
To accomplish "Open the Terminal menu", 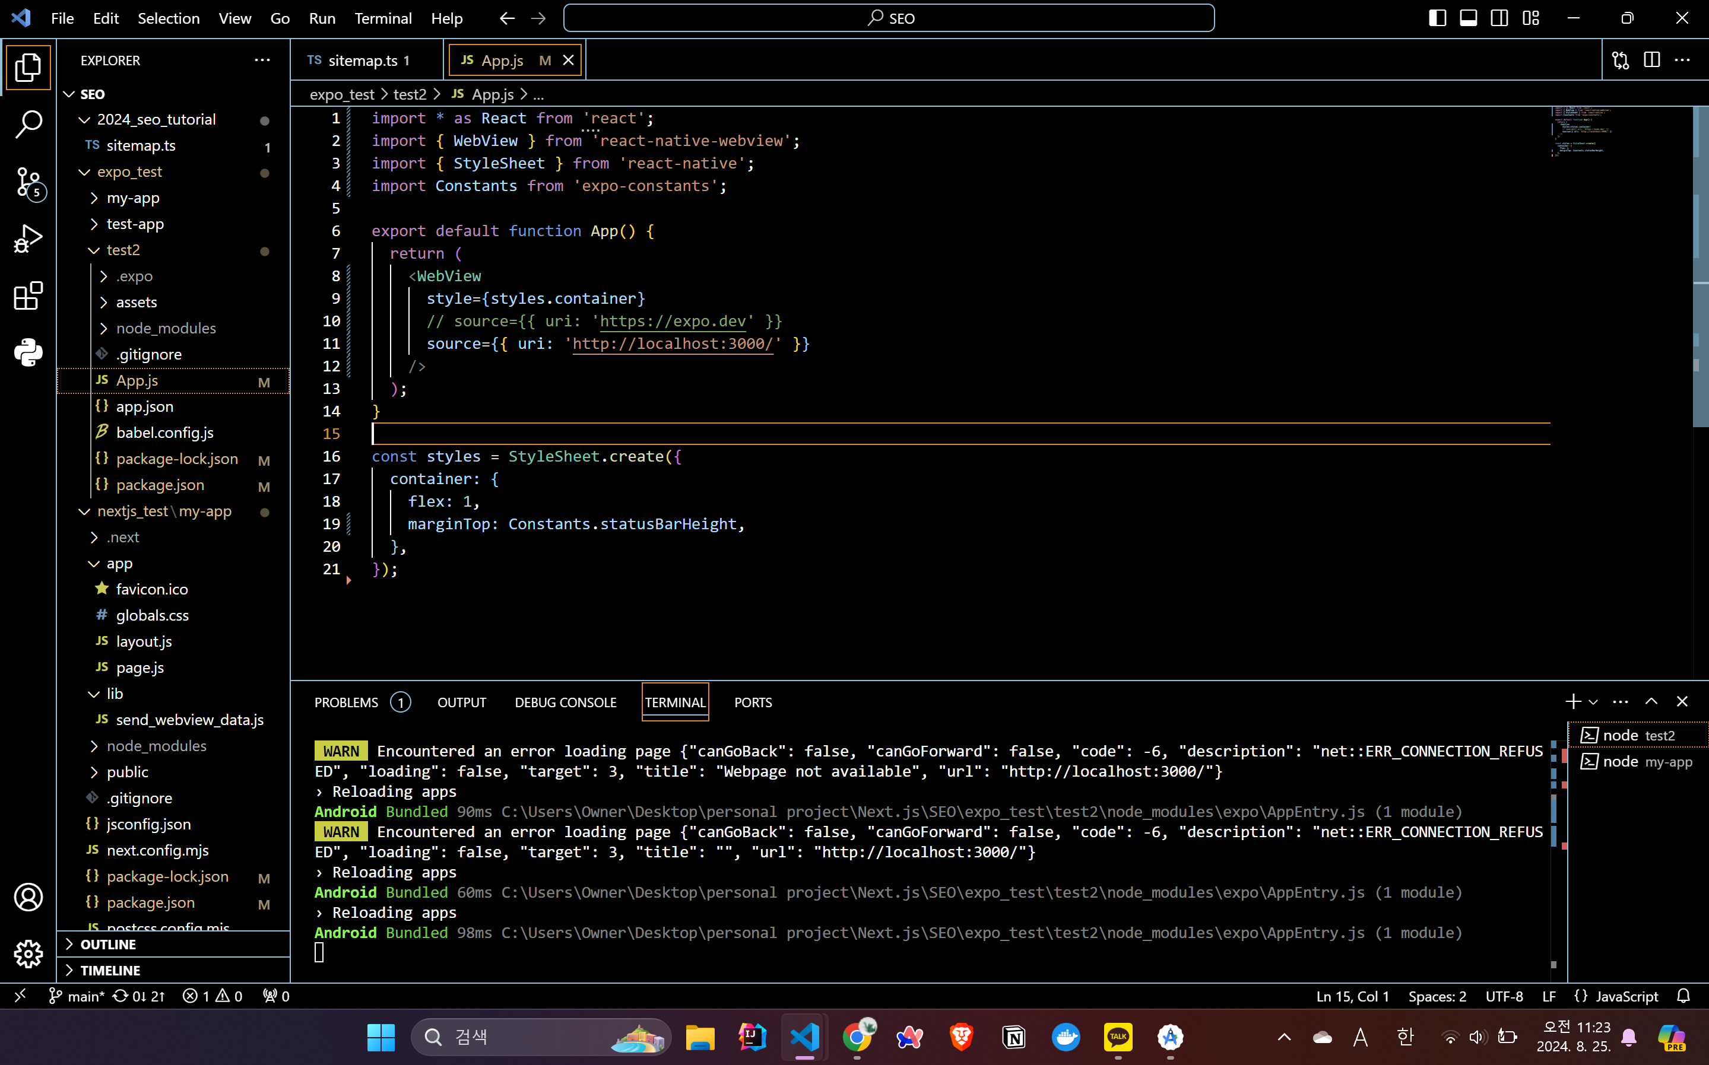I will (x=383, y=18).
